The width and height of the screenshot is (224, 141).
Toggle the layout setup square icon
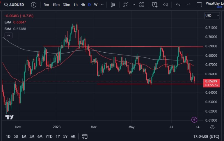[199, 5]
